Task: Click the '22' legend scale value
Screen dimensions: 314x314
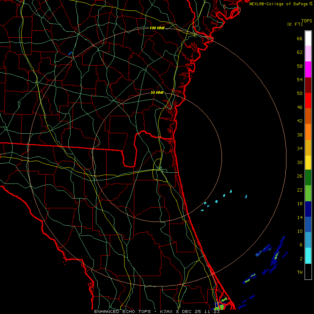Action: (300, 190)
